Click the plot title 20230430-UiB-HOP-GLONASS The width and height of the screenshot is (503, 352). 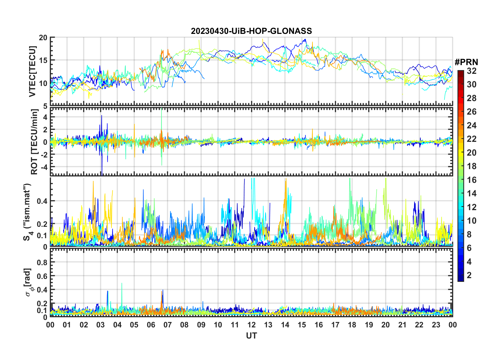click(251, 31)
